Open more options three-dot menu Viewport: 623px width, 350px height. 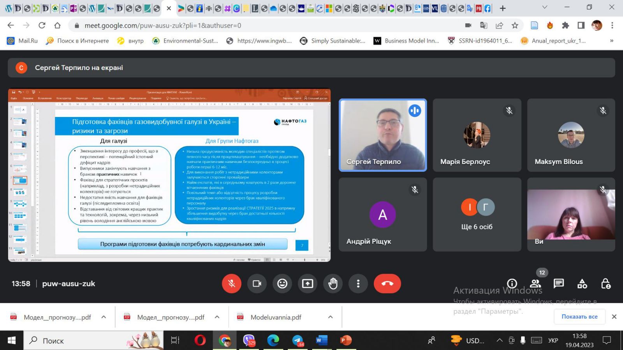[x=358, y=283]
